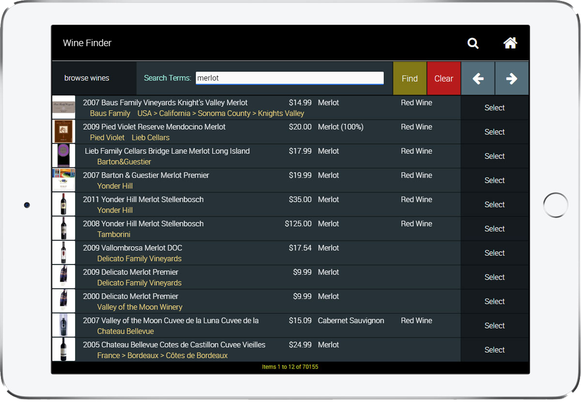Click the $125.00 price value
The height and width of the screenshot is (402, 581).
pyautogui.click(x=298, y=223)
